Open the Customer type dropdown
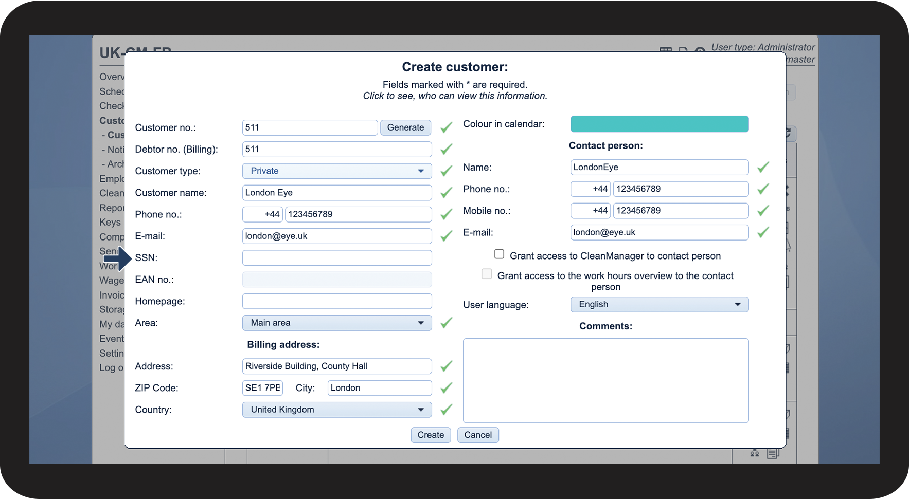 click(x=336, y=171)
